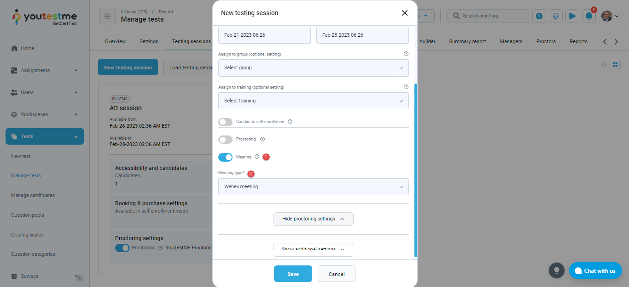This screenshot has height=287, width=629.
Task: Open Meeting type Webex meeting dropdown
Action: tap(313, 187)
